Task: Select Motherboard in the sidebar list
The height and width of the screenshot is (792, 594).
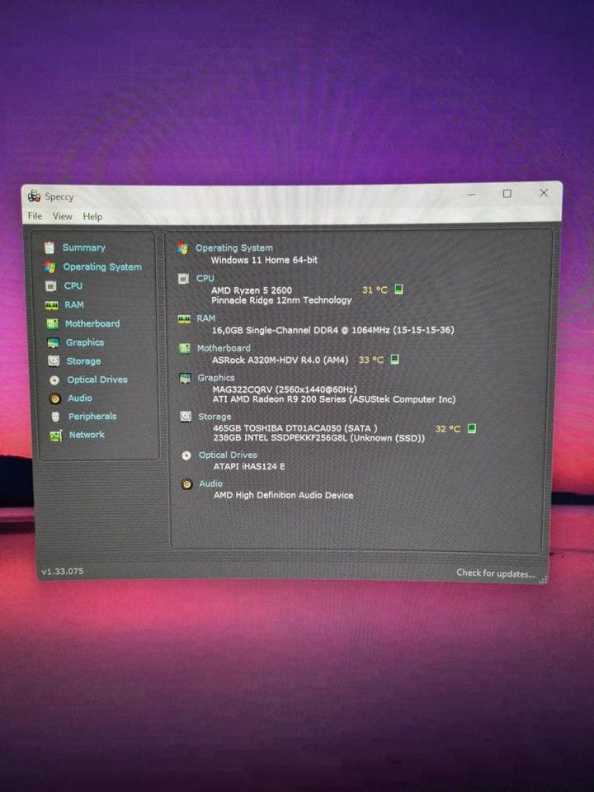Action: pyautogui.click(x=92, y=323)
